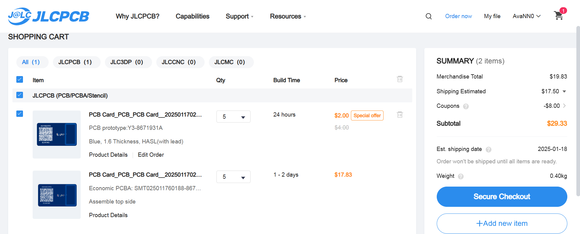Viewport: 580px width, 234px height.
Task: Click Economic PCBA: SMT025011760188 text
Action: click(x=145, y=188)
